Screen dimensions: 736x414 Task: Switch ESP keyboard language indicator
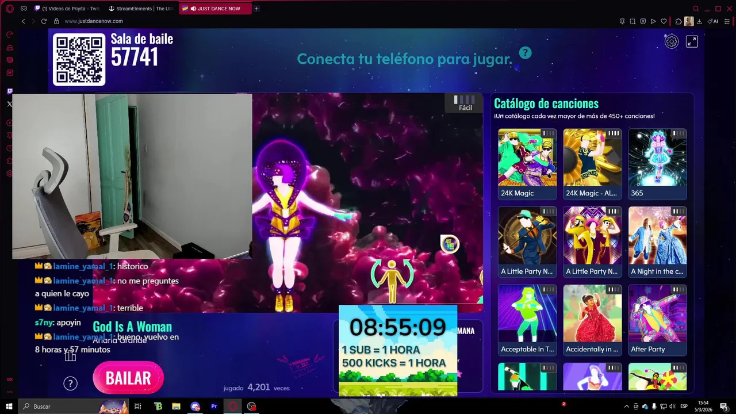684,407
